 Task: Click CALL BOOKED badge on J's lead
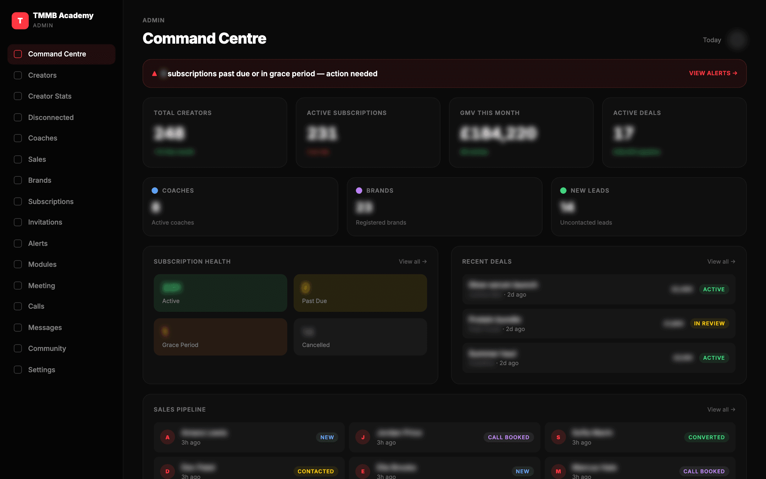[509, 437]
